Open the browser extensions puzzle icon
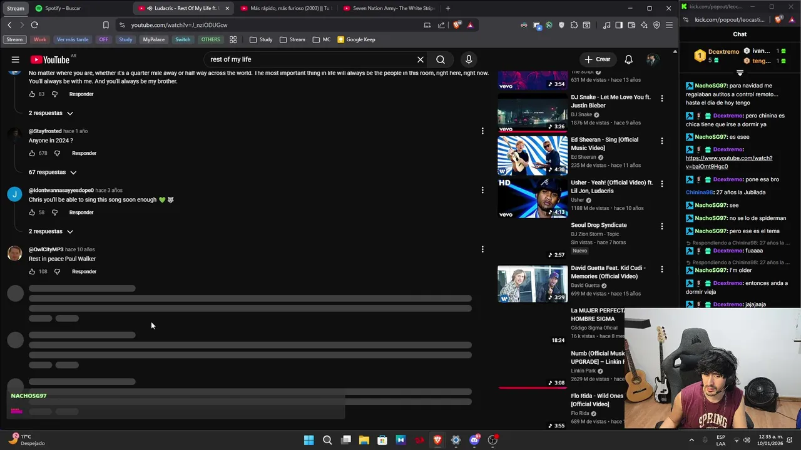801x450 pixels. click(x=574, y=25)
